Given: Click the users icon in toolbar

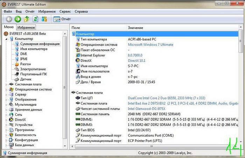Looking at the screenshot, I should tap(44, 19).
